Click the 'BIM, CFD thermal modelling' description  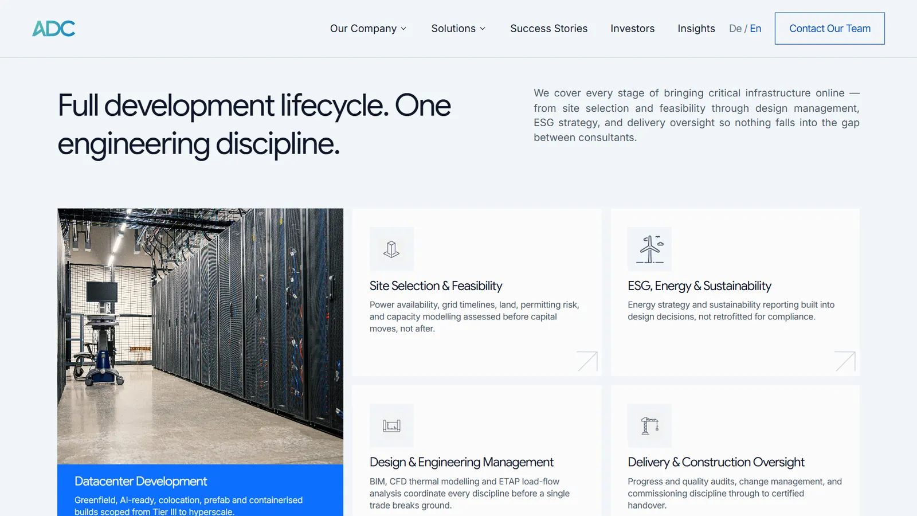click(469, 493)
